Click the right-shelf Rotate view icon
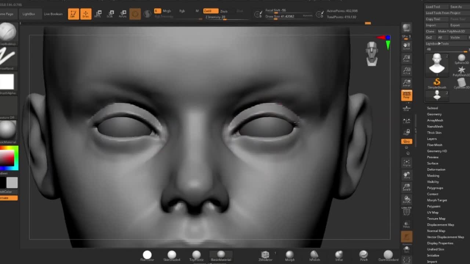This screenshot has width=470, height=264. (x=406, y=200)
